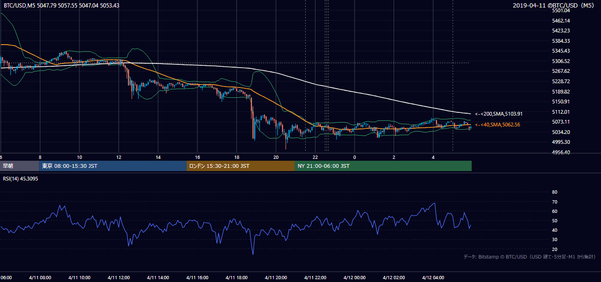Image resolution: width=601 pixels, height=282 pixels.
Task: Click bottom time label 4/11 10:00
Action: tap(79, 278)
